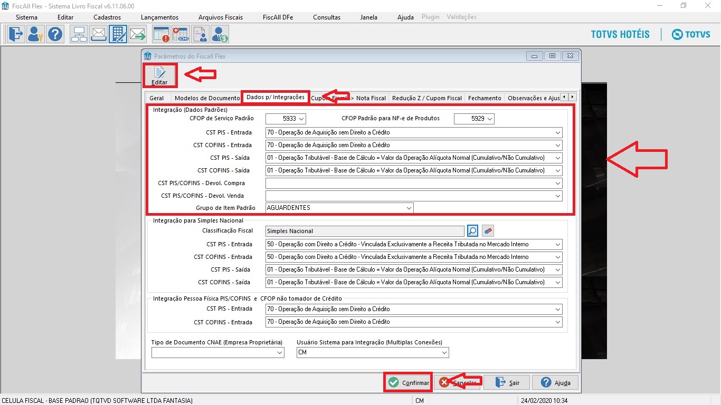Click the Sair button
Viewport: 721px width, 405px height.
click(507, 382)
